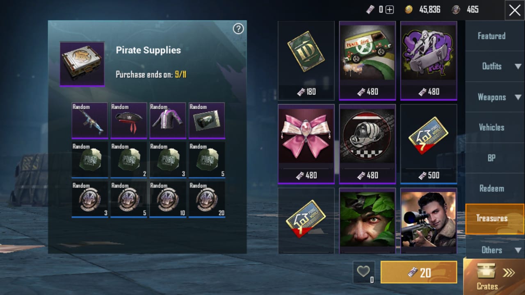Select the purple Ruby graffiti backpack item
Viewport: 525px width, 295px height.
pos(429,61)
